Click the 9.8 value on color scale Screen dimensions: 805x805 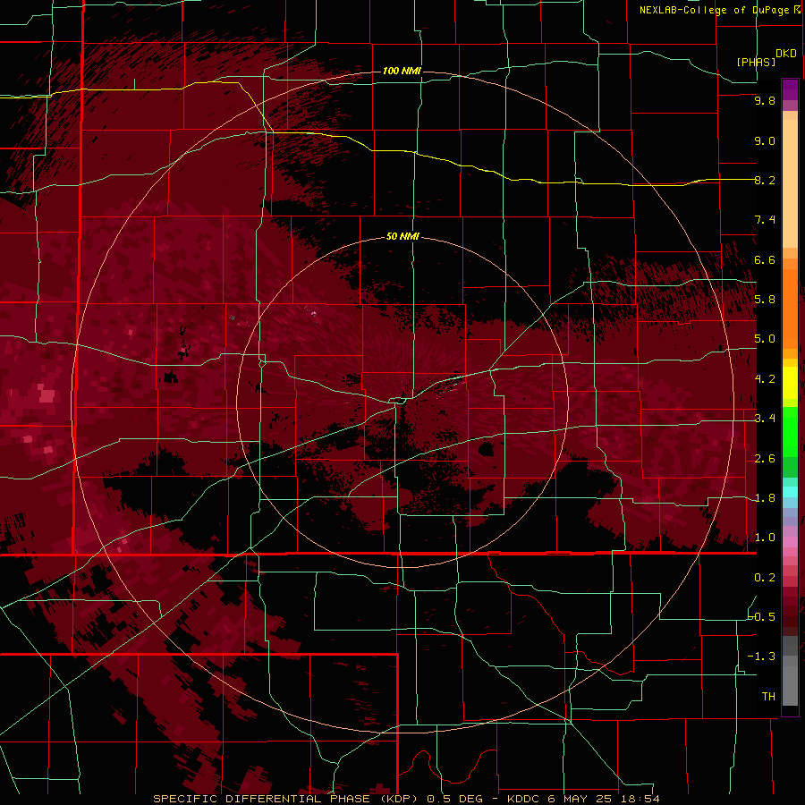(x=765, y=100)
